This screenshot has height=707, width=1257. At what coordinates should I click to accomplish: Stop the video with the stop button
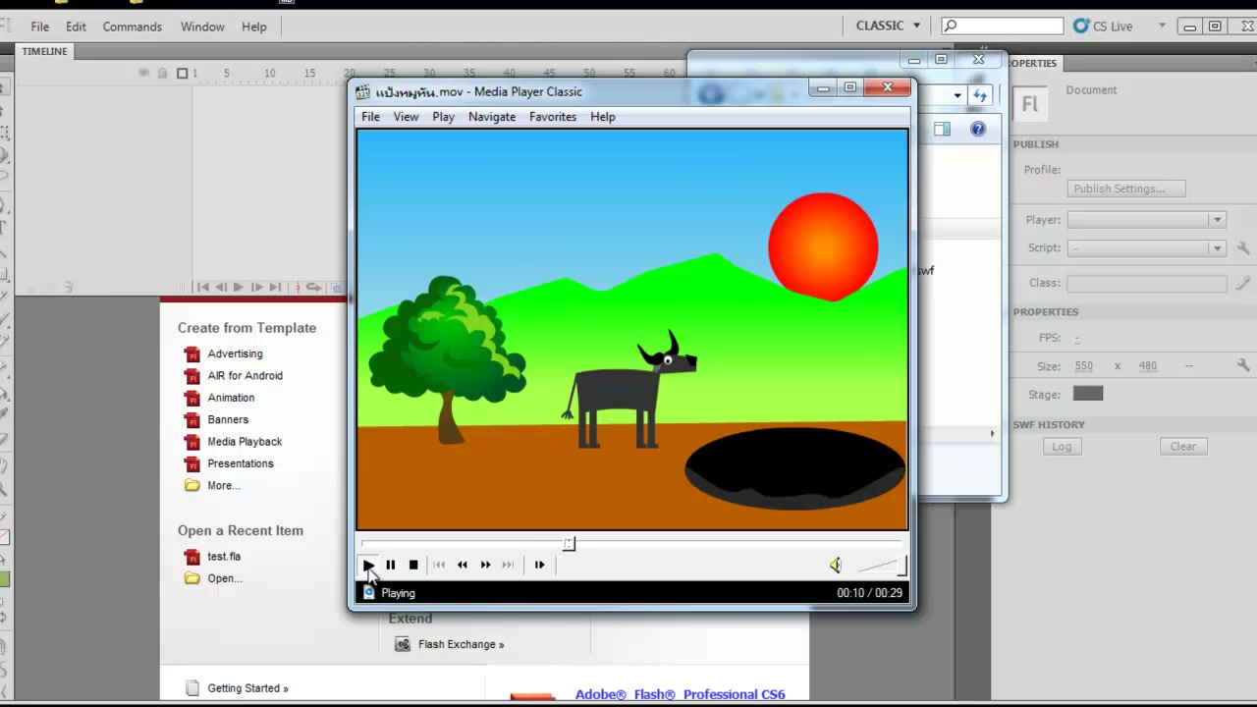pyautogui.click(x=413, y=565)
